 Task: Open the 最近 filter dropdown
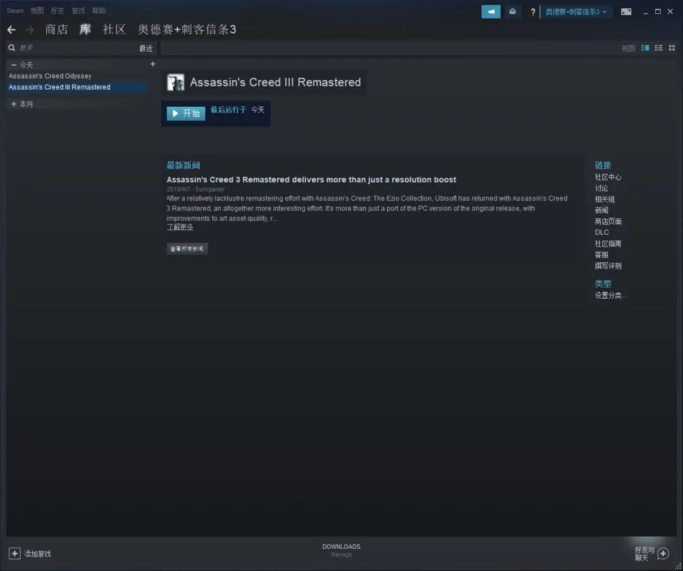point(146,48)
